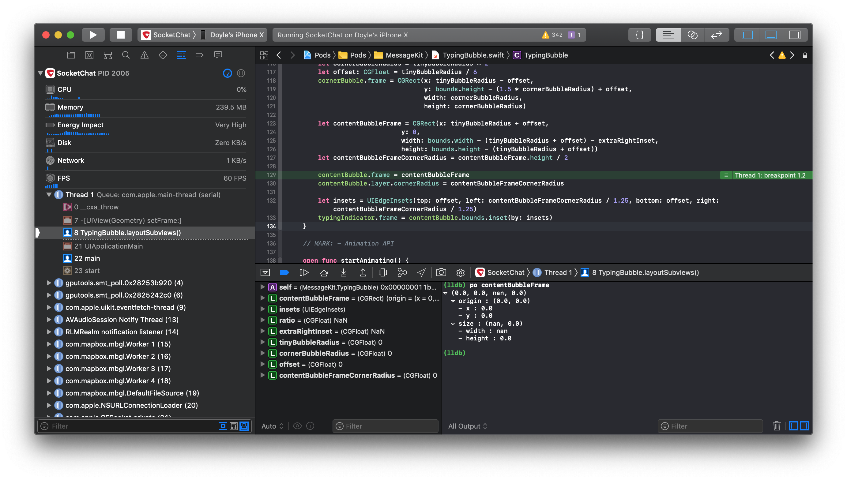Expand the self variable in debugger
Screen dimensions: 847x480
(x=263, y=287)
